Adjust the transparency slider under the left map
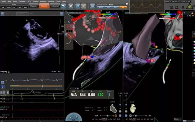 coord(107,116)
